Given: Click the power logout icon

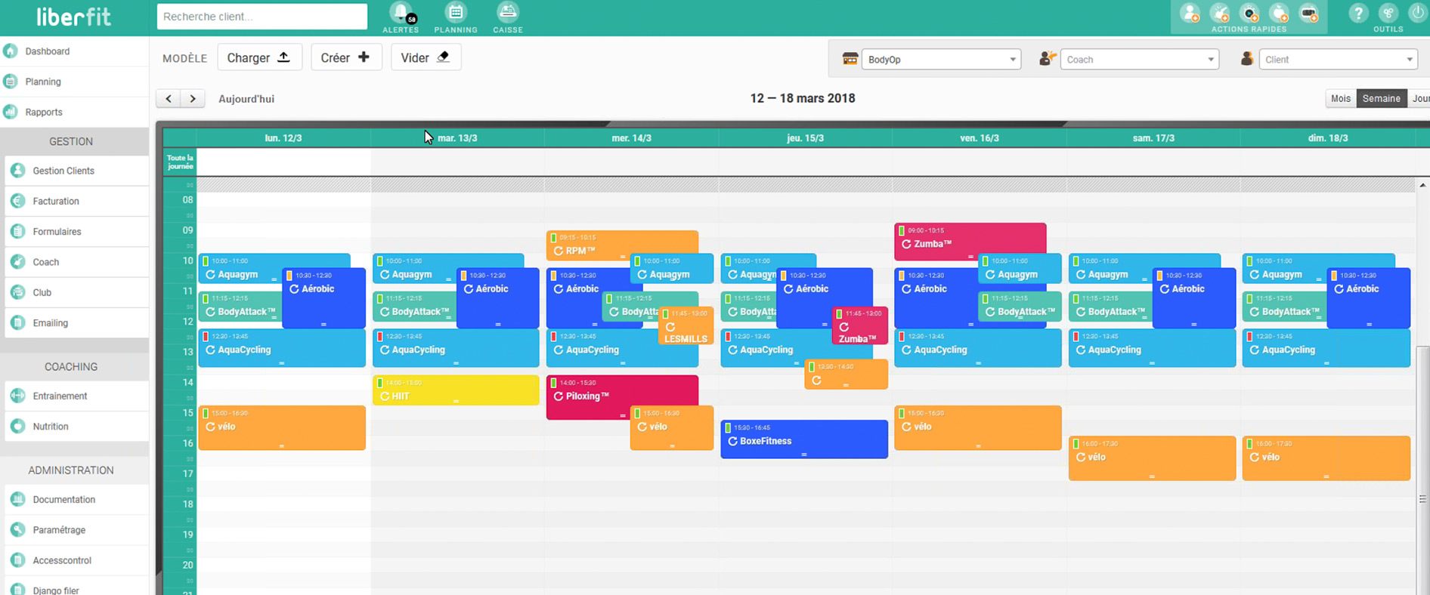Looking at the screenshot, I should coord(1417,14).
